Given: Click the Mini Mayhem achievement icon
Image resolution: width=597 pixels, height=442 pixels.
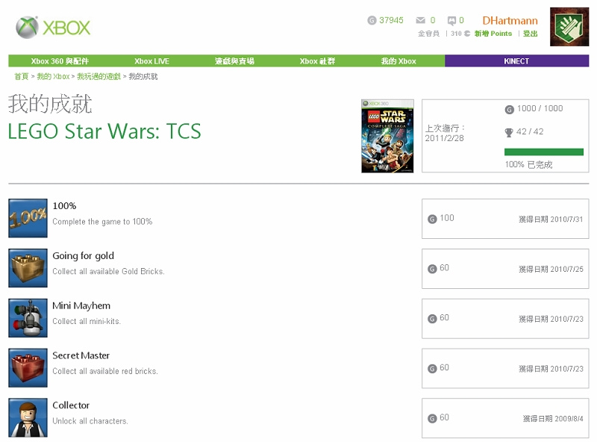Looking at the screenshot, I should point(28,318).
